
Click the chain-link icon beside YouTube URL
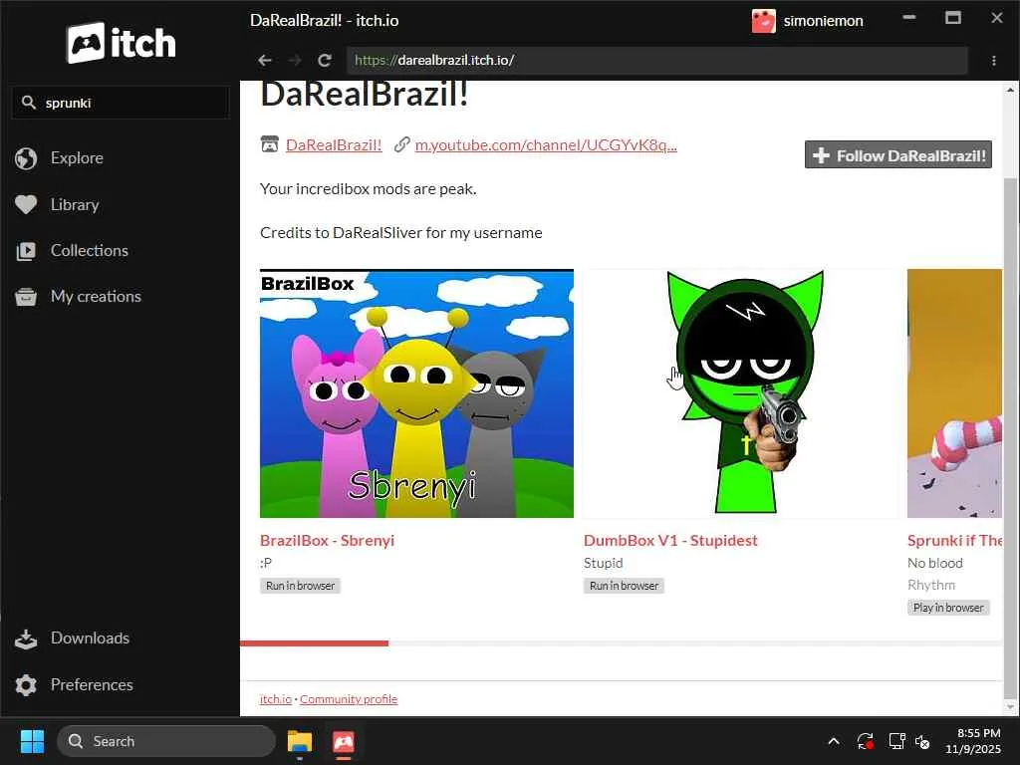click(x=401, y=144)
